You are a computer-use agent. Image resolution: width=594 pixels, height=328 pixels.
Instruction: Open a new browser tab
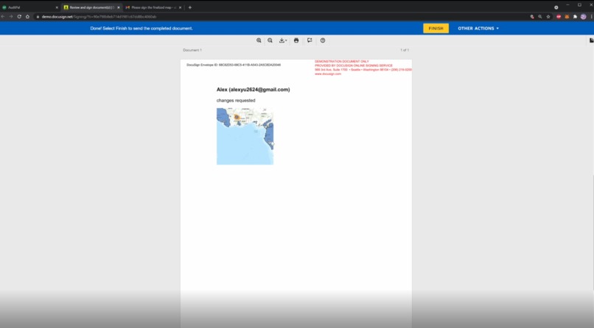click(190, 7)
